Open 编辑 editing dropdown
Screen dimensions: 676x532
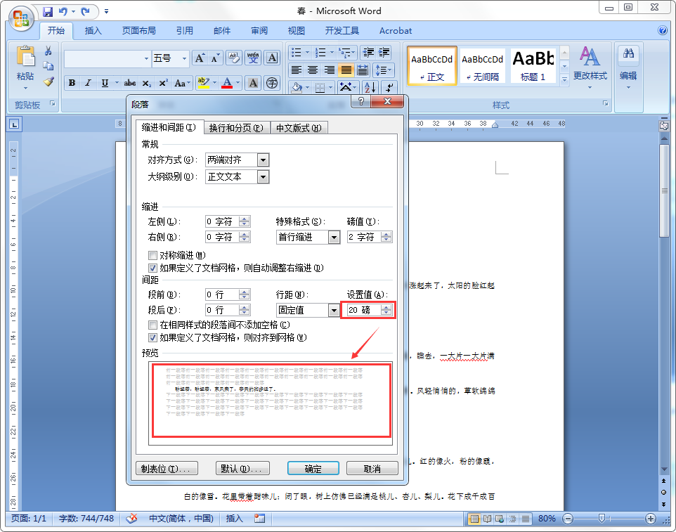click(628, 68)
